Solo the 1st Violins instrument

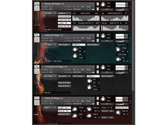98,67
